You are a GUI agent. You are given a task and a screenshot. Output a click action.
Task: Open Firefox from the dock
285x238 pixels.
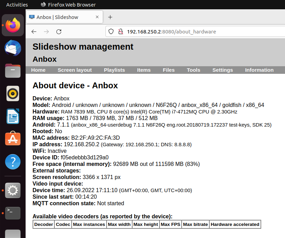coord(13,25)
